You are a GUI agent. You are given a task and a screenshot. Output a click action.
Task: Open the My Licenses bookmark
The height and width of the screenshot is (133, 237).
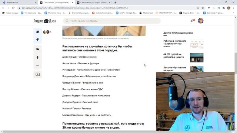point(146,13)
